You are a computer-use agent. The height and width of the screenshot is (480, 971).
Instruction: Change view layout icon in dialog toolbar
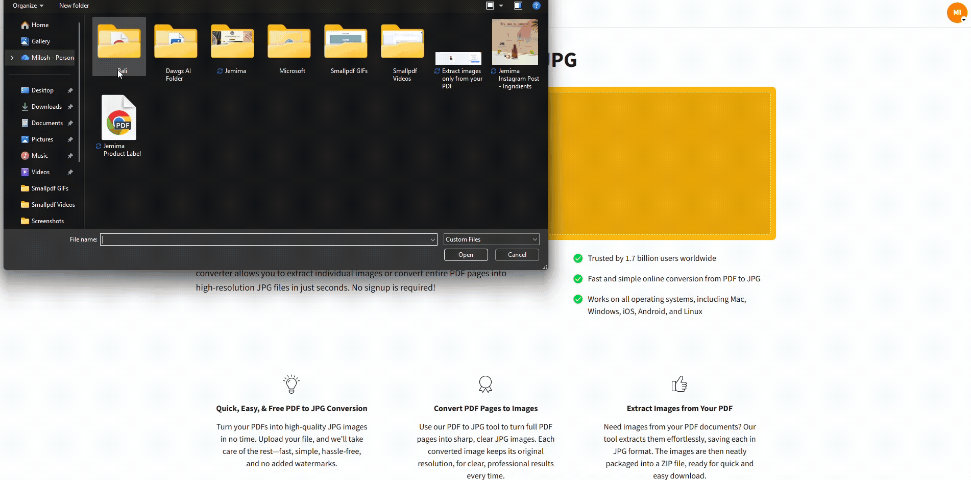(x=490, y=6)
